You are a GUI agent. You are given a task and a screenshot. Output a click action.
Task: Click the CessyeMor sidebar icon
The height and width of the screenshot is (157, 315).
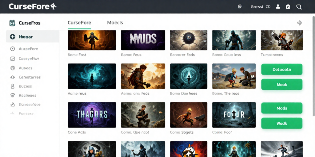12,59
